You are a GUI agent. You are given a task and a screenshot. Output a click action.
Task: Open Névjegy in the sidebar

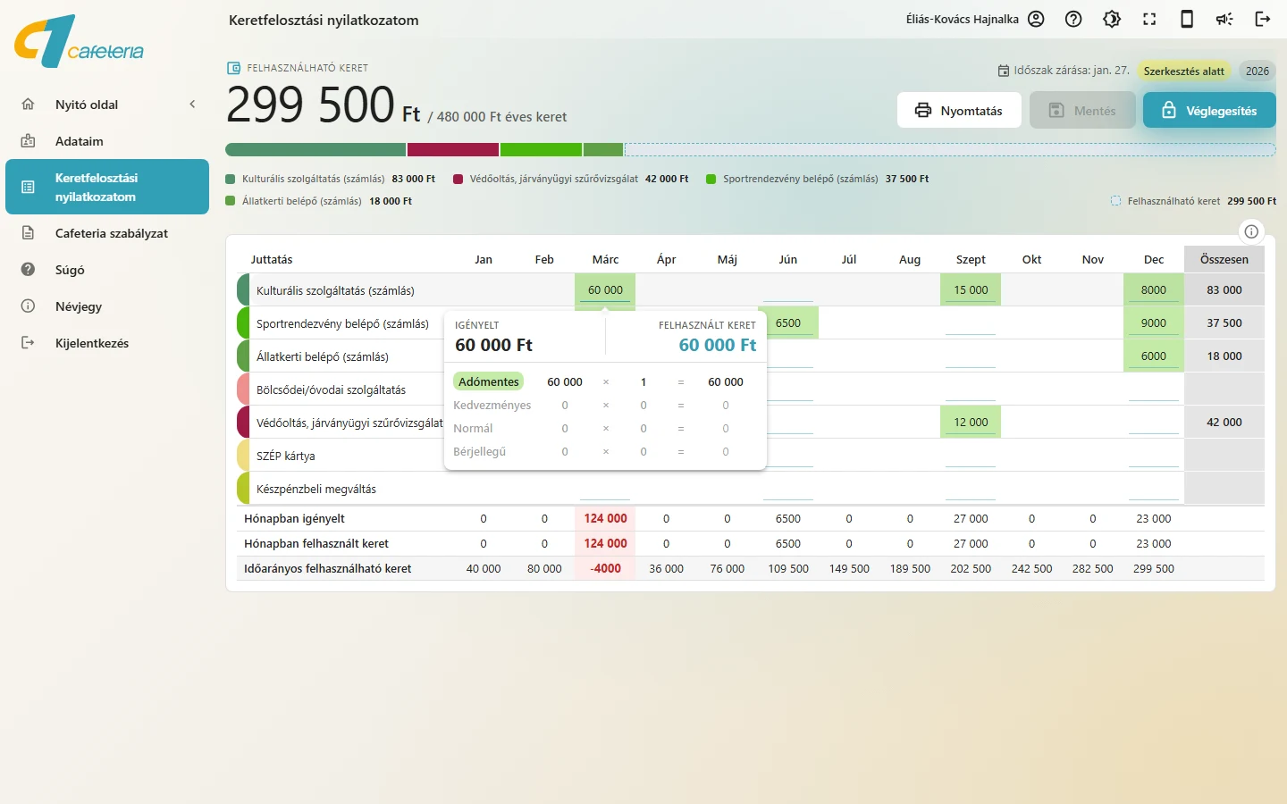pyautogui.click(x=107, y=306)
